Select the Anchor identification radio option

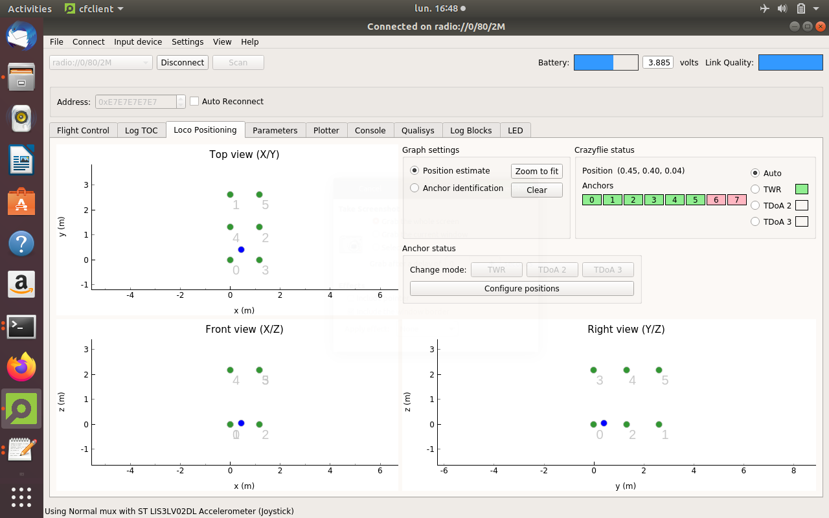pyautogui.click(x=414, y=188)
